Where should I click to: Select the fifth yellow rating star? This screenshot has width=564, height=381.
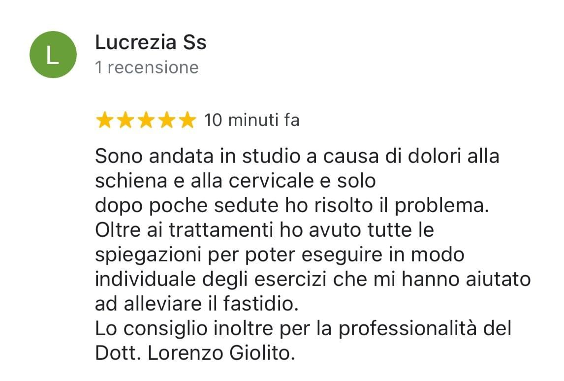pyautogui.click(x=188, y=120)
